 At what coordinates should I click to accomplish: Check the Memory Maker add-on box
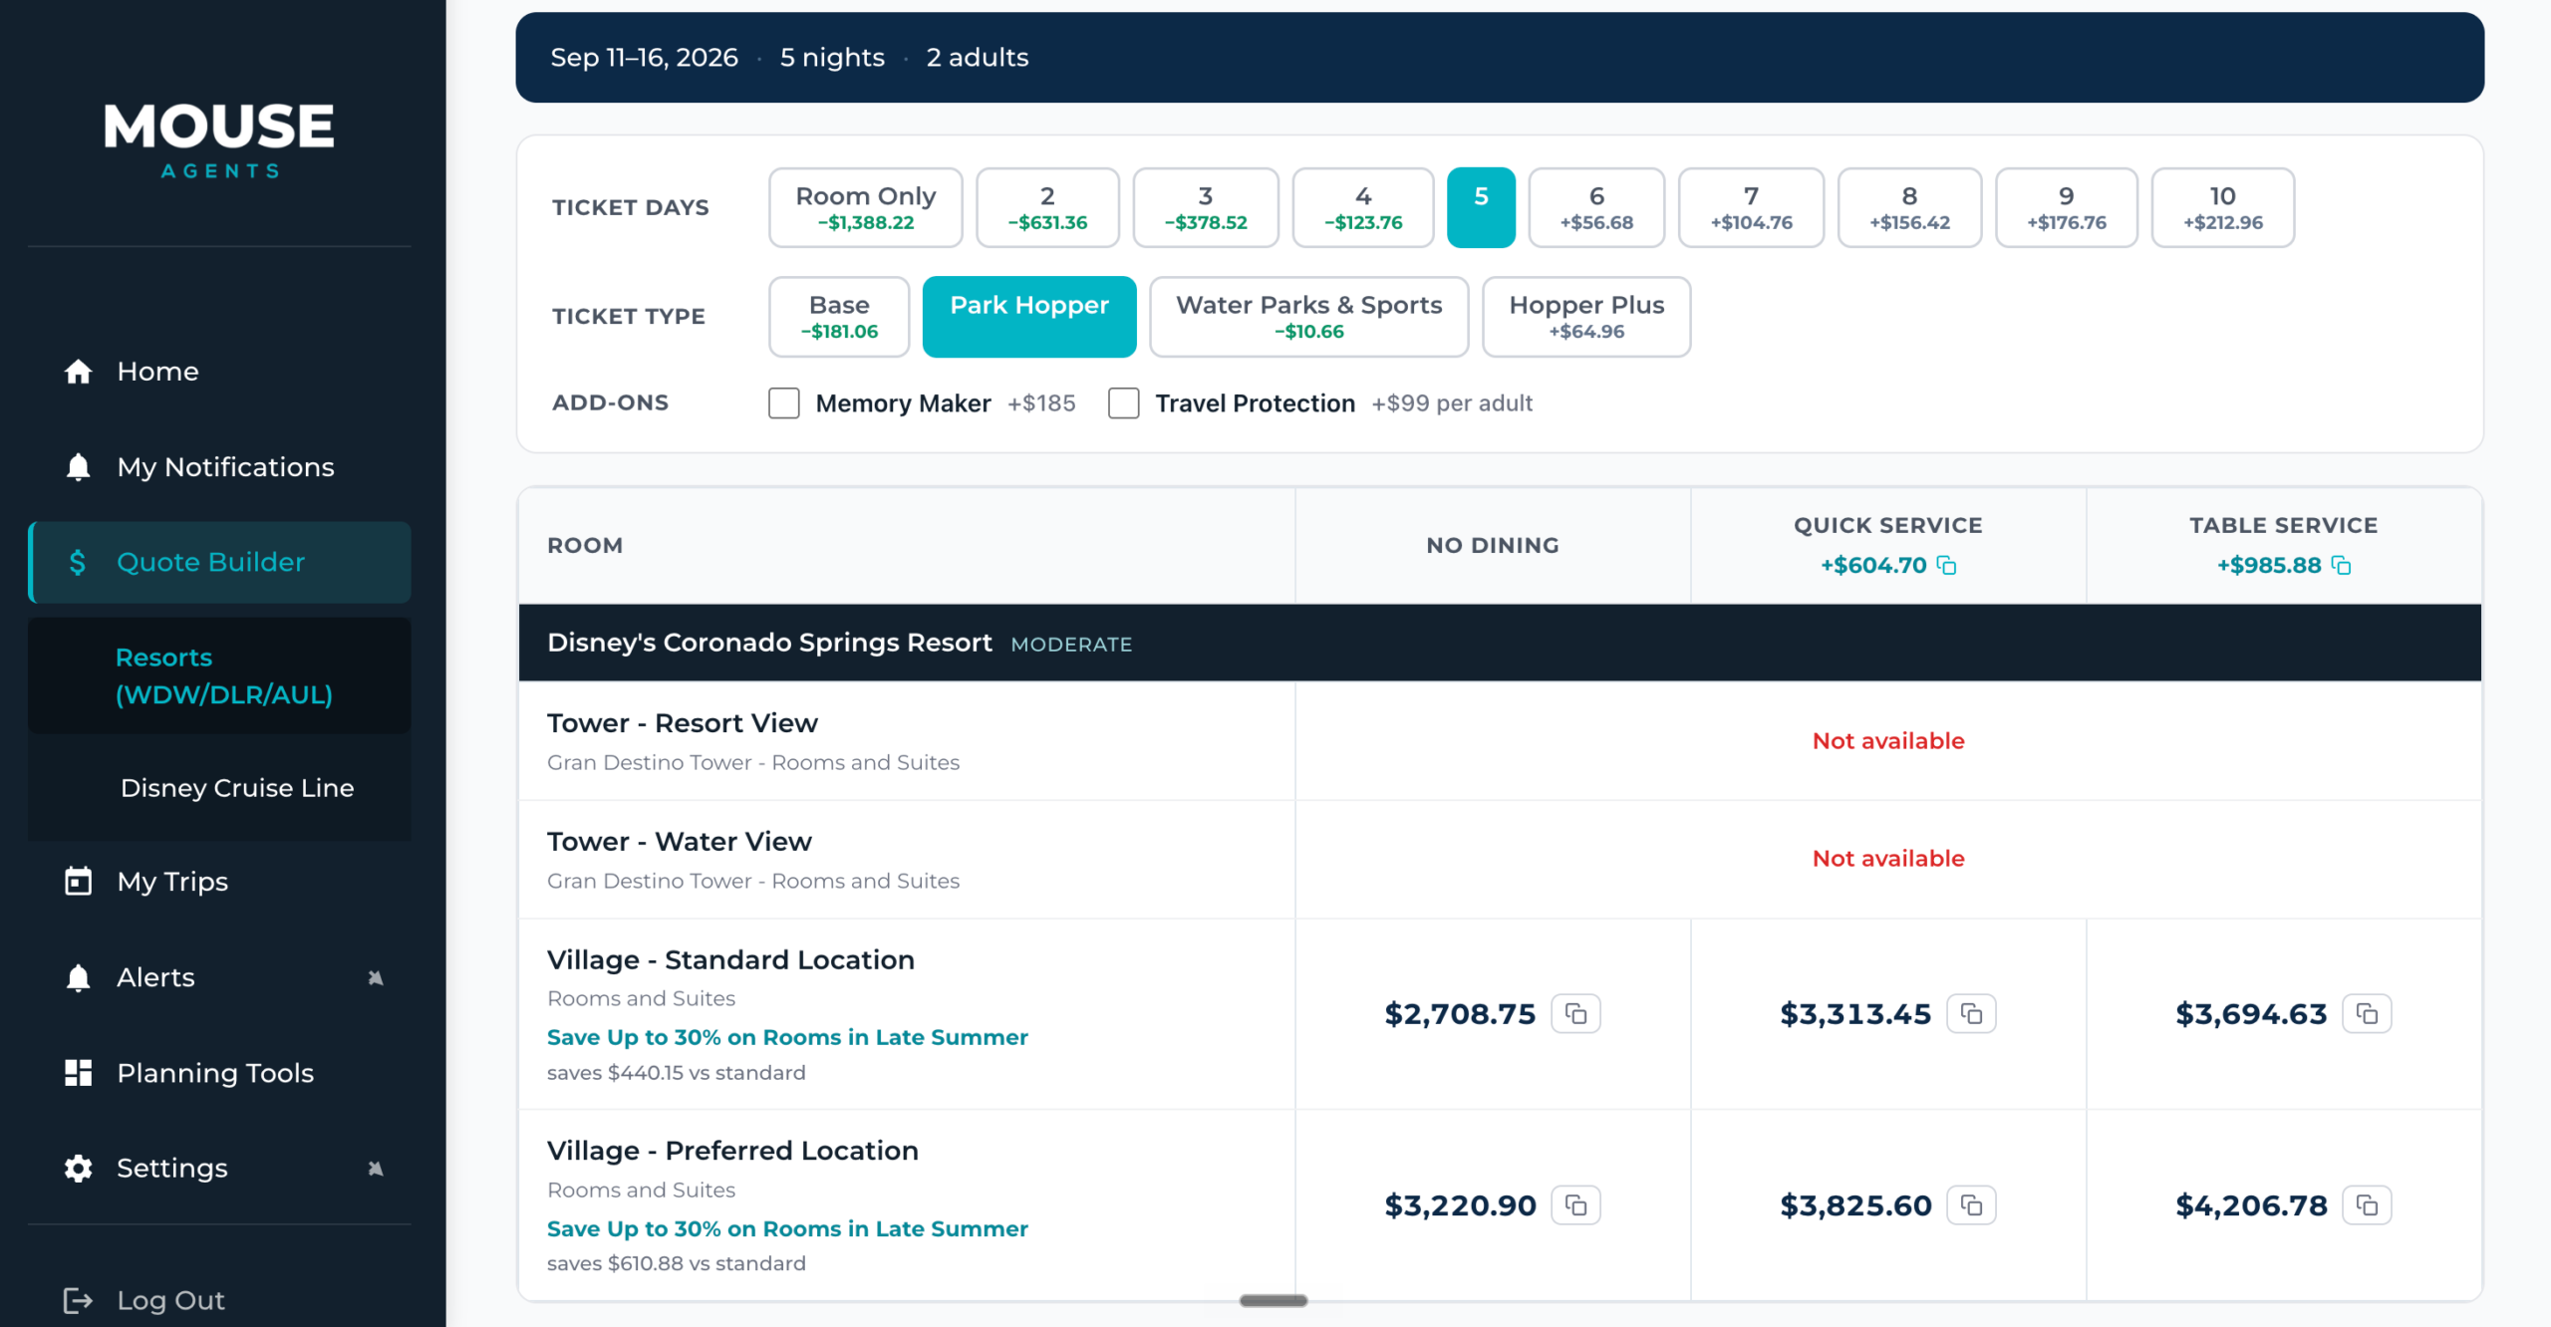point(784,403)
